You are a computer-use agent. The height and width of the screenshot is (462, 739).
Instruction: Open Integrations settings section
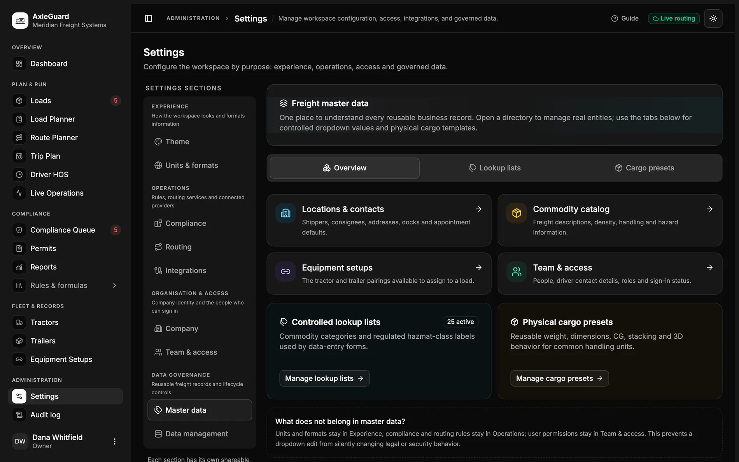point(200,271)
